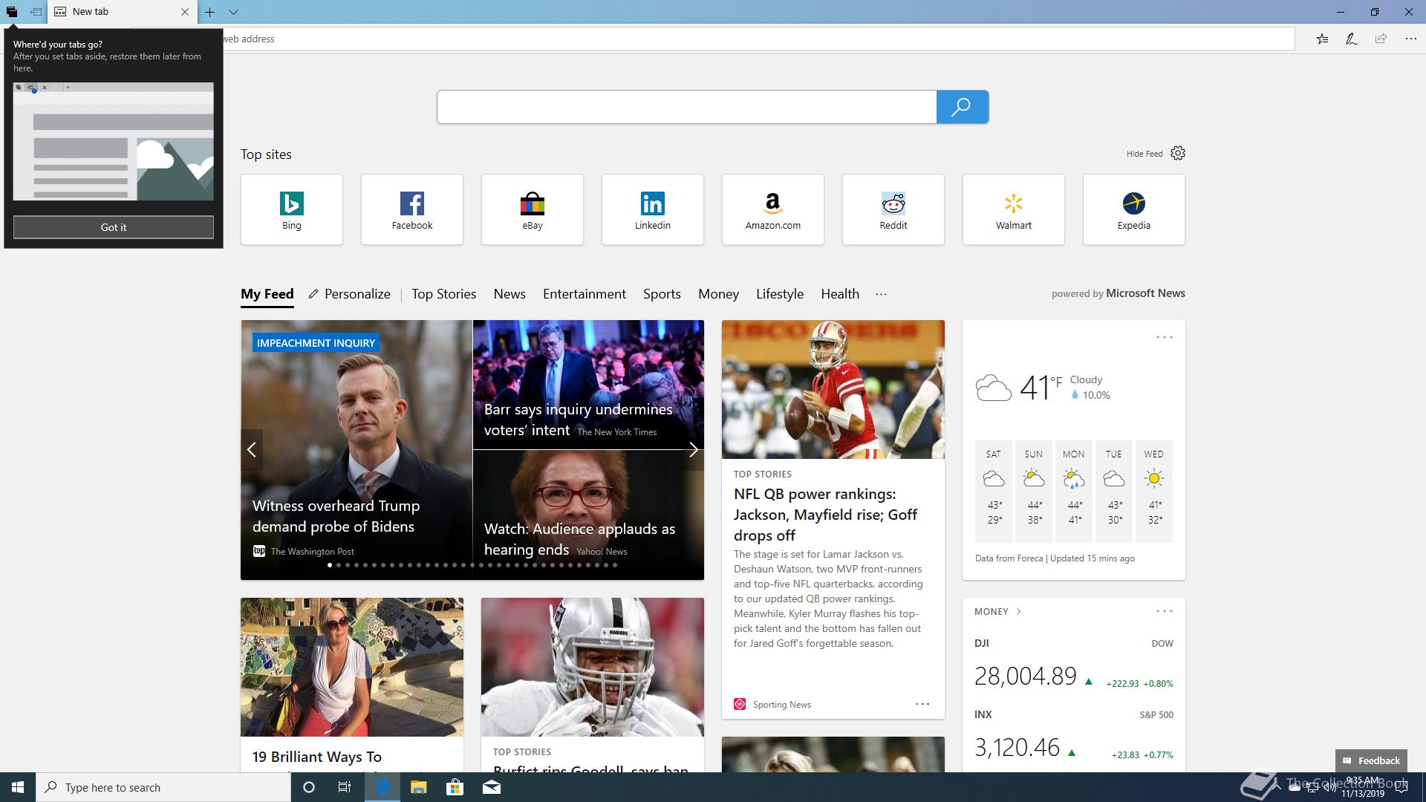Click the SAT weather forecast column
Screen dimensions: 1426x802
(x=994, y=491)
